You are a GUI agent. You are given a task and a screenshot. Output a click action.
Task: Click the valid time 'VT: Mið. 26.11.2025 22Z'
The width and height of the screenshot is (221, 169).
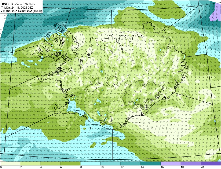[16, 11]
